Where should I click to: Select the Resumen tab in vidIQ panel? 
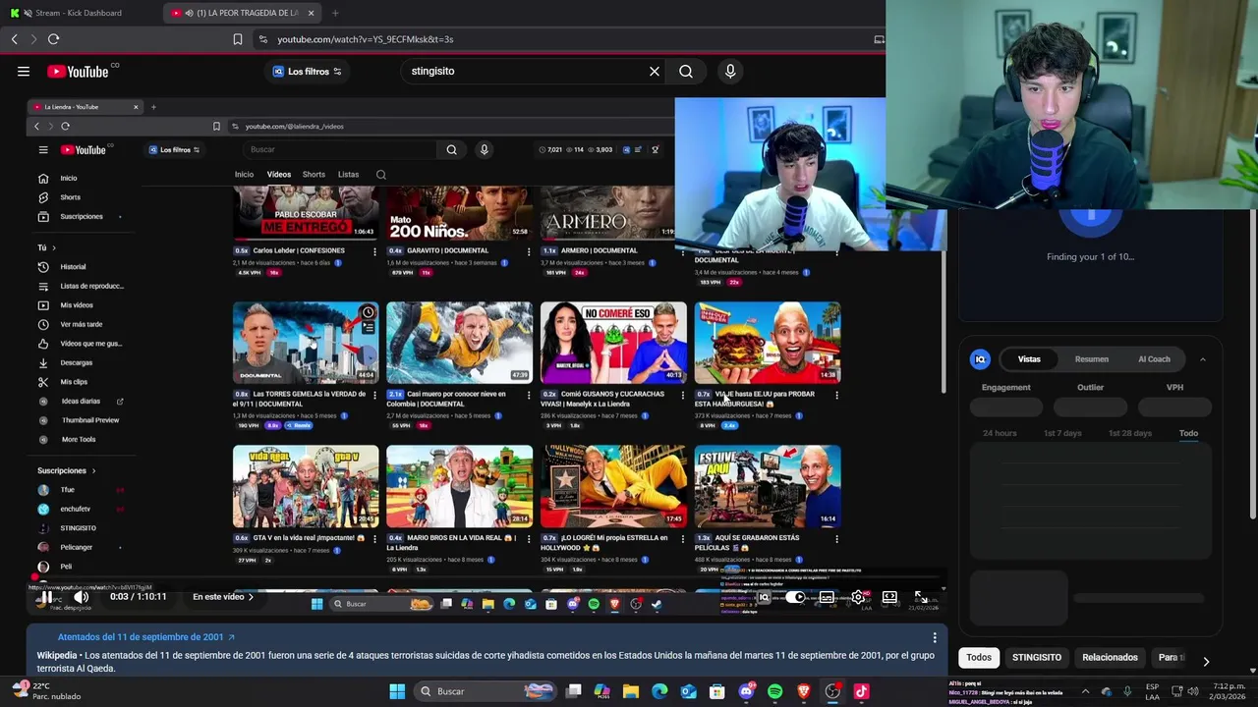coord(1092,359)
